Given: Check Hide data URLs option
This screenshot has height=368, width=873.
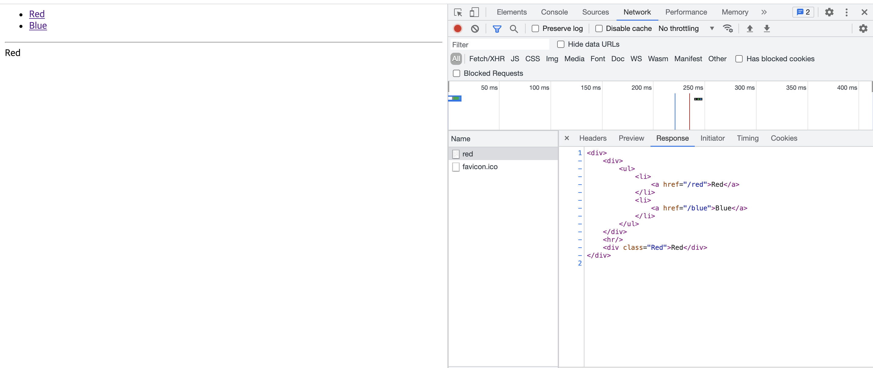Looking at the screenshot, I should (x=560, y=44).
